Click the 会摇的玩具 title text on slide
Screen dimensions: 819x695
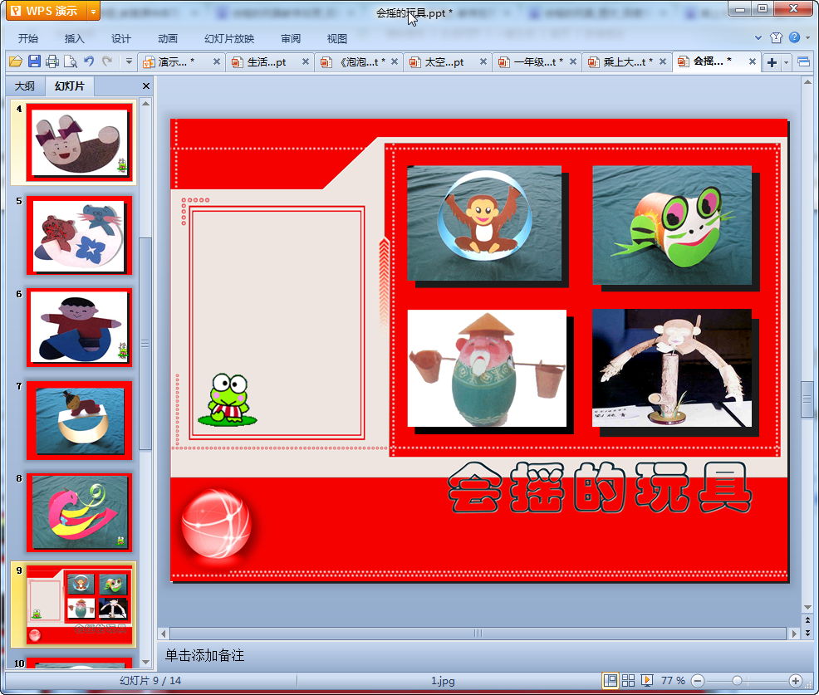click(x=600, y=487)
